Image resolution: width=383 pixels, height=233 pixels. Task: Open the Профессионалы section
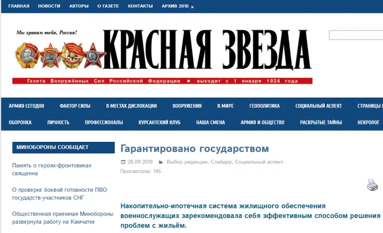pos(104,122)
